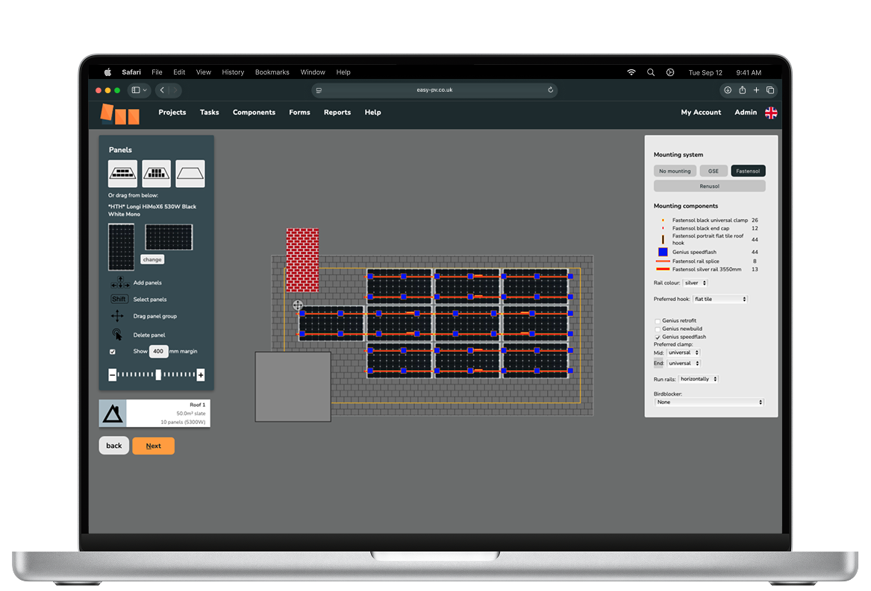871x591 pixels.
Task: Uncheck the Genius speedflash checkbox
Action: 657,337
